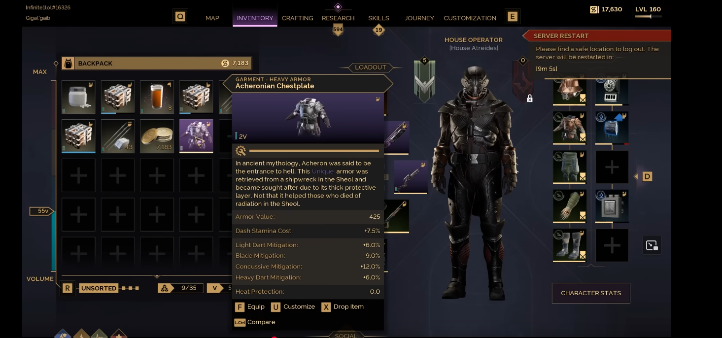The image size is (722, 338).
Task: Expand the SOCIAL panel at bottom
Action: pyautogui.click(x=345, y=336)
